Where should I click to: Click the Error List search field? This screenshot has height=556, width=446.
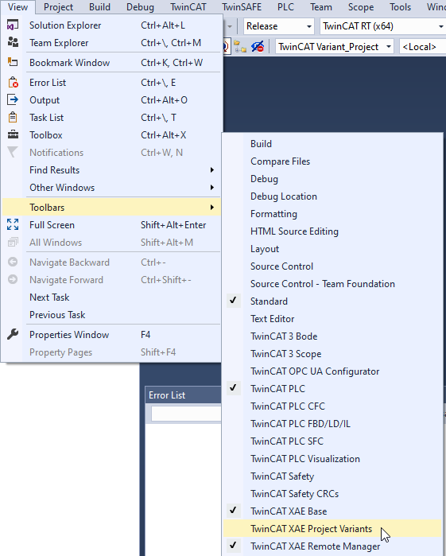tap(186, 414)
